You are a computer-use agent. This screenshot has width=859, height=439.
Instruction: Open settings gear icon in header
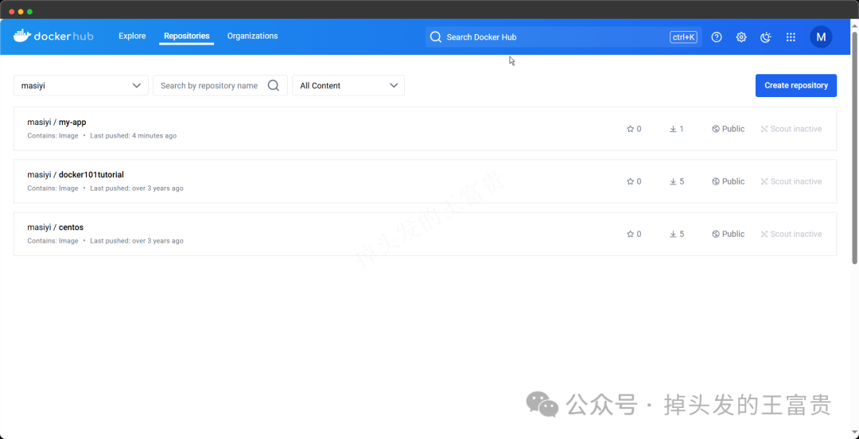pos(741,37)
